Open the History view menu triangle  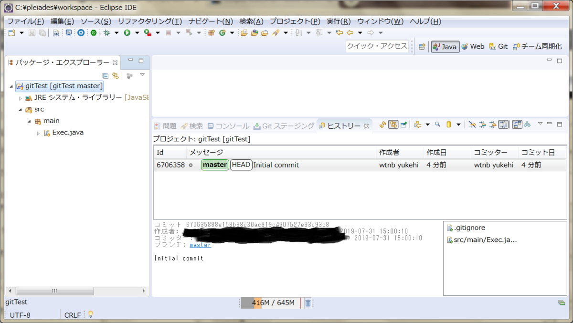point(540,124)
